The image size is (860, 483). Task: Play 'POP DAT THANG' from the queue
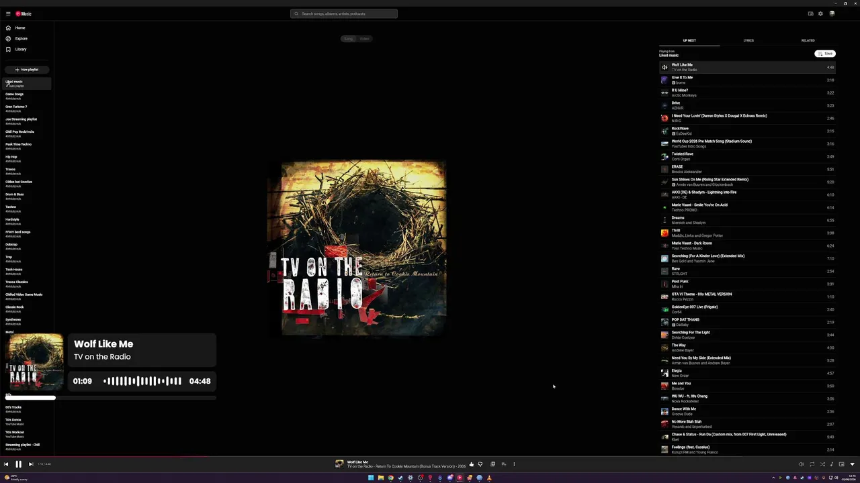click(748, 322)
